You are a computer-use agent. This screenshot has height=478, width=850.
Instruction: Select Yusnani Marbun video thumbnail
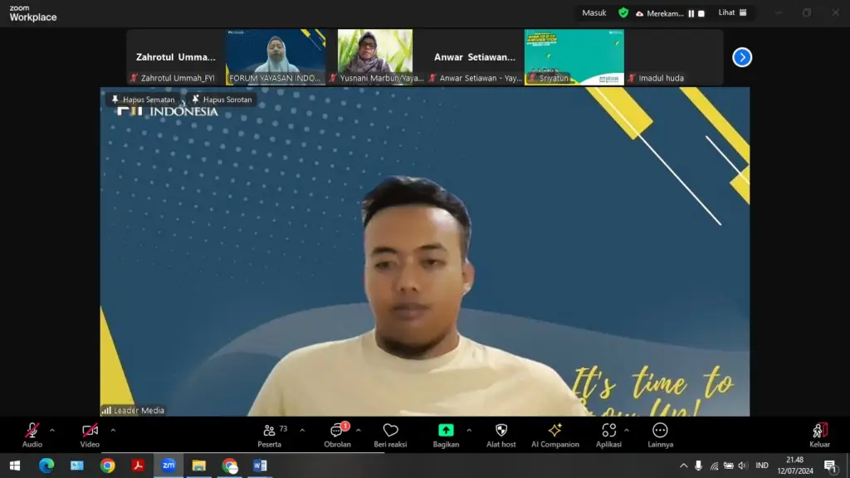click(375, 57)
